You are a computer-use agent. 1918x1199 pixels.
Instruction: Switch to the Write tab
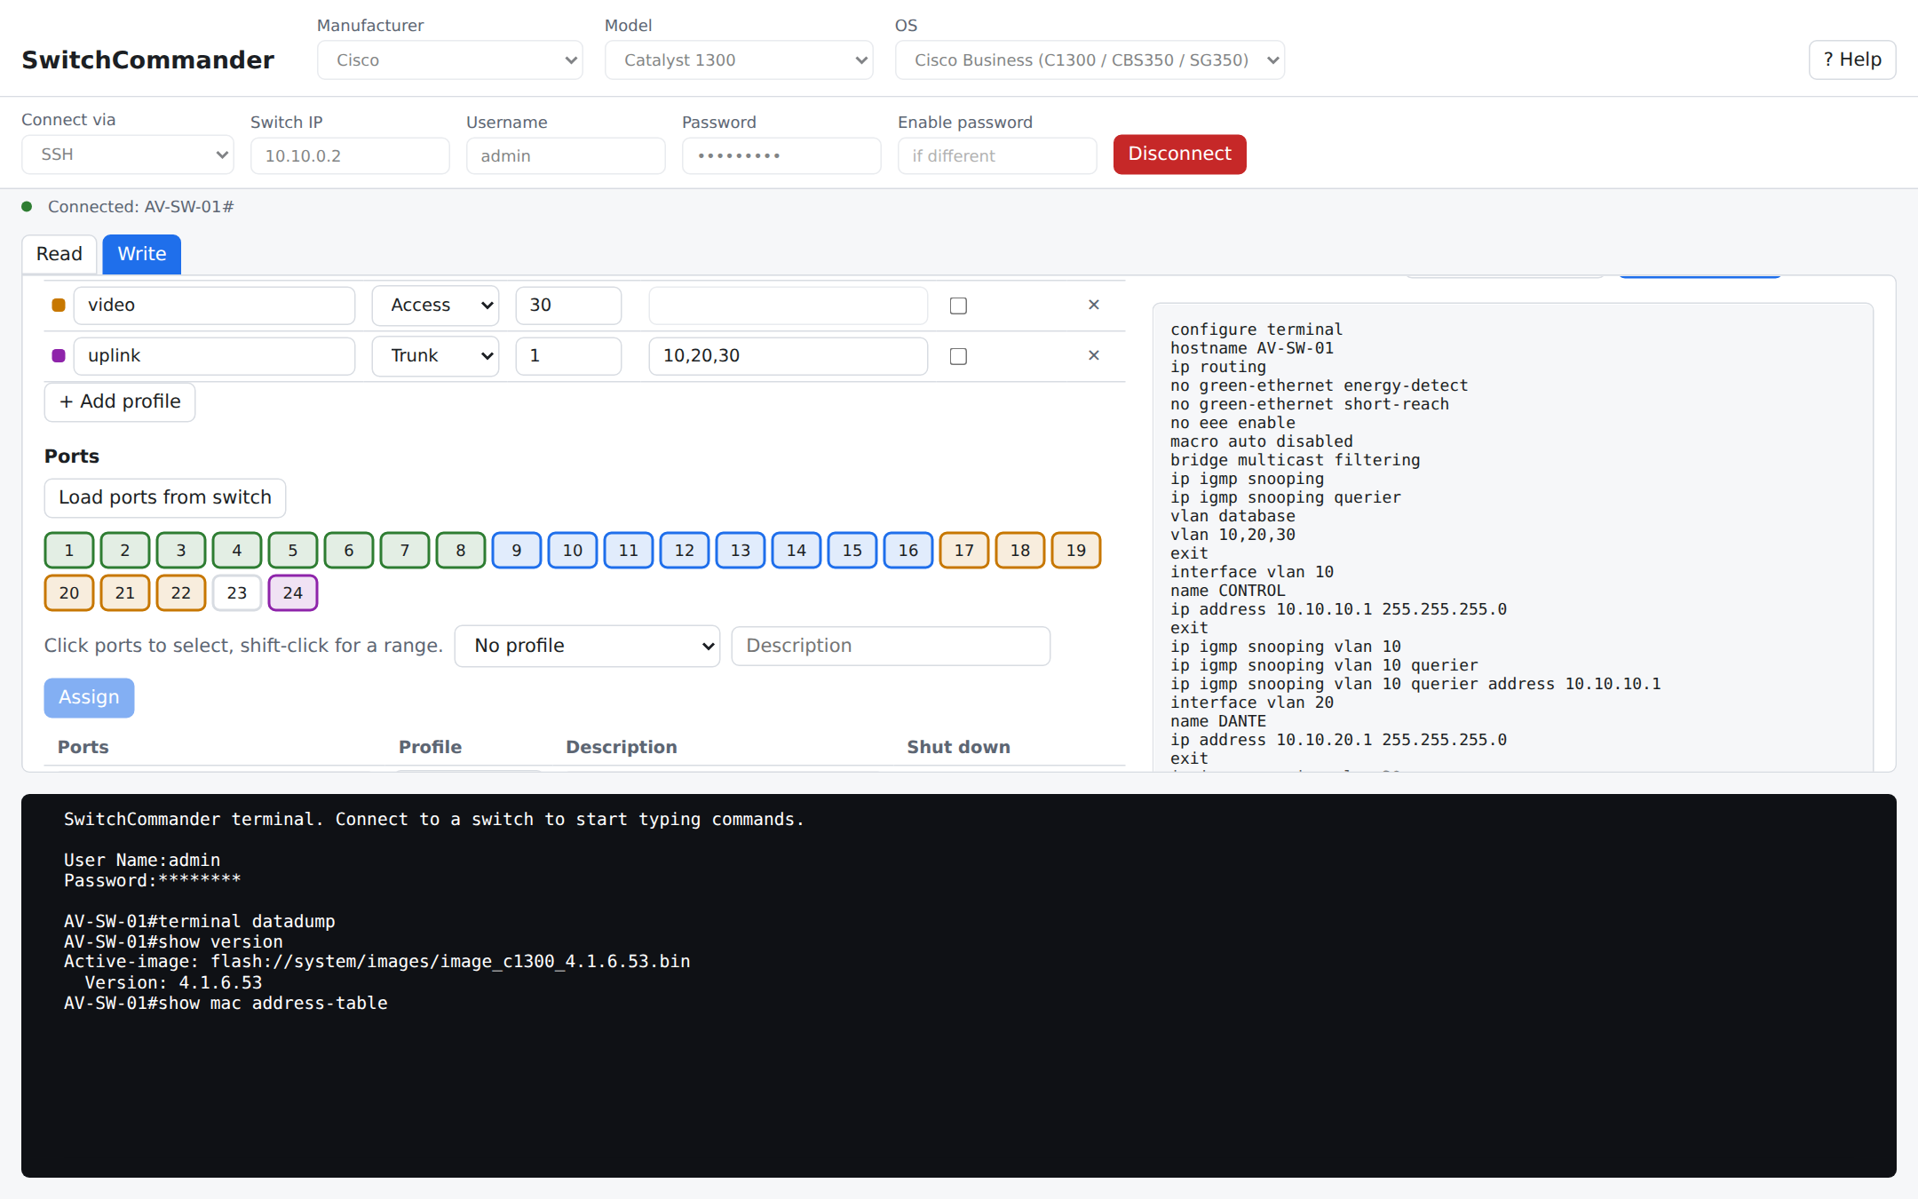[x=142, y=254]
